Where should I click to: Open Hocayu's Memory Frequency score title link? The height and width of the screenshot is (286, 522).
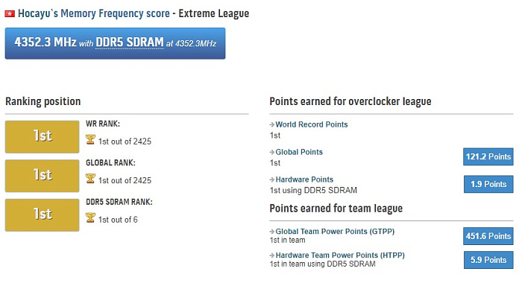(x=94, y=13)
